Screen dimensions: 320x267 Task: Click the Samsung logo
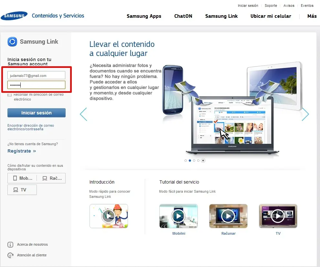(14, 16)
